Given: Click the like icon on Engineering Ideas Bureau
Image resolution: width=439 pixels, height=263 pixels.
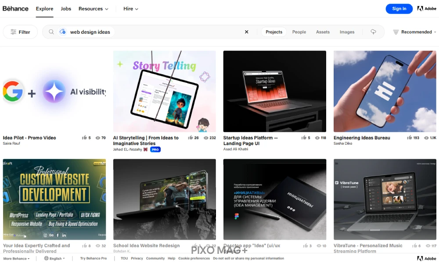Looking at the screenshot, I should (409, 138).
